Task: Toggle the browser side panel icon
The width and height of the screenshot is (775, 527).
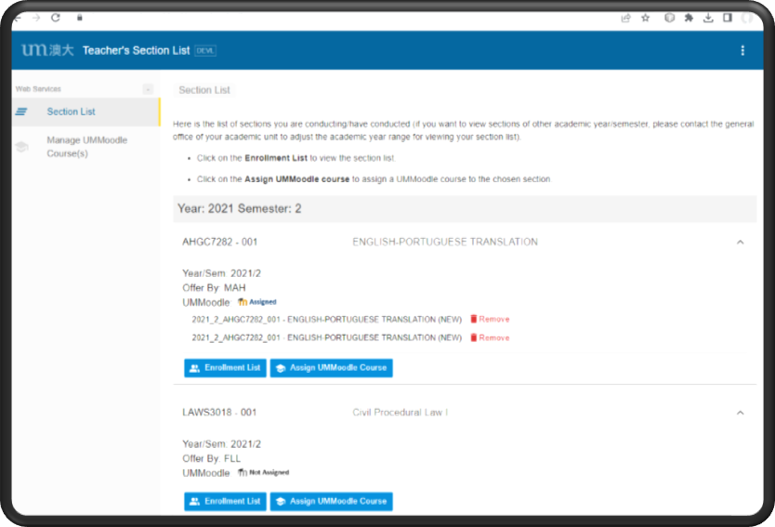Action: click(728, 17)
